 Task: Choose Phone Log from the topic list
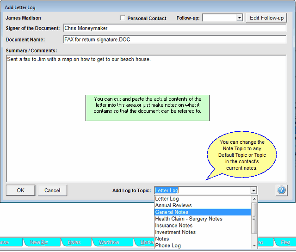pos(168,246)
